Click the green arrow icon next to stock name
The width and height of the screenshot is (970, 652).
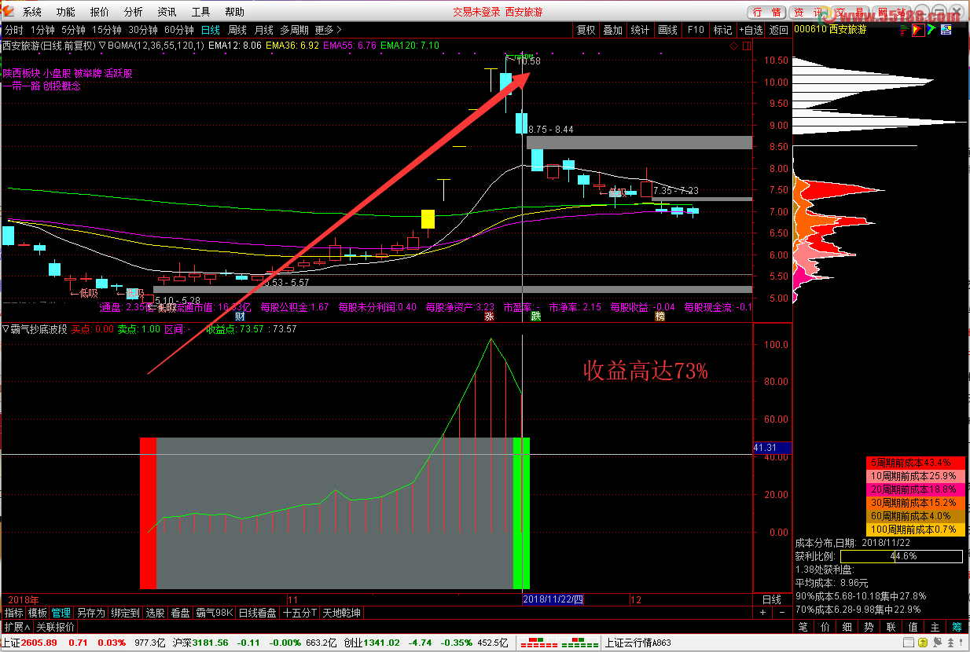click(x=931, y=30)
